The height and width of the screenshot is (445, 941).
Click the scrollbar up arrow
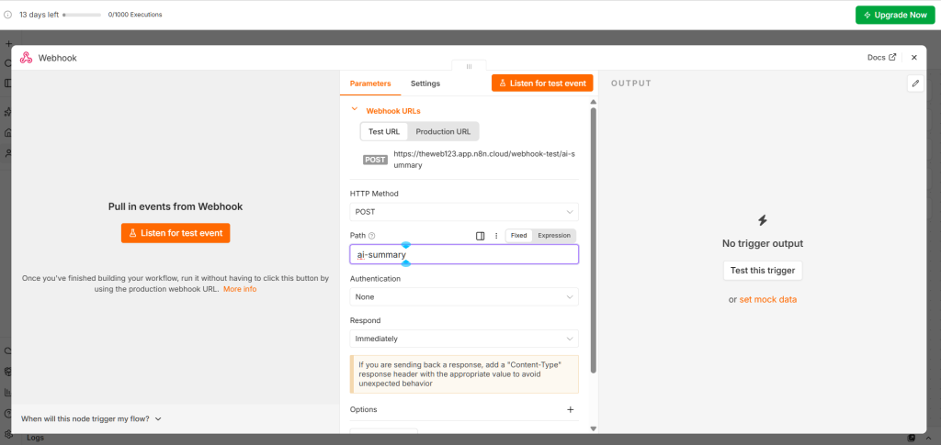tap(593, 103)
